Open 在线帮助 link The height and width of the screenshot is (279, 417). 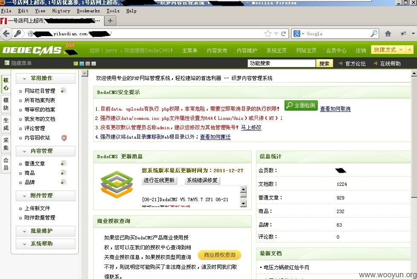(390, 64)
